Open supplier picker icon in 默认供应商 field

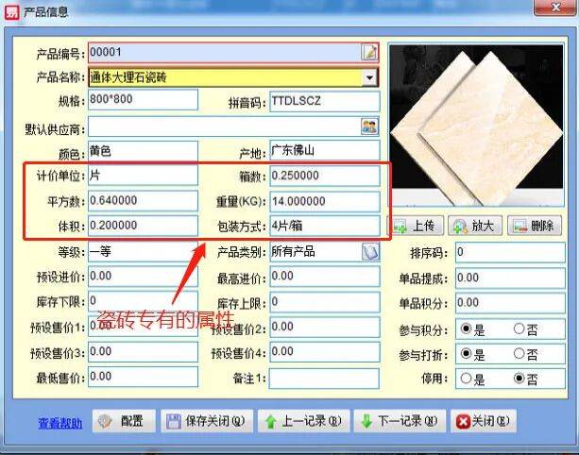369,126
